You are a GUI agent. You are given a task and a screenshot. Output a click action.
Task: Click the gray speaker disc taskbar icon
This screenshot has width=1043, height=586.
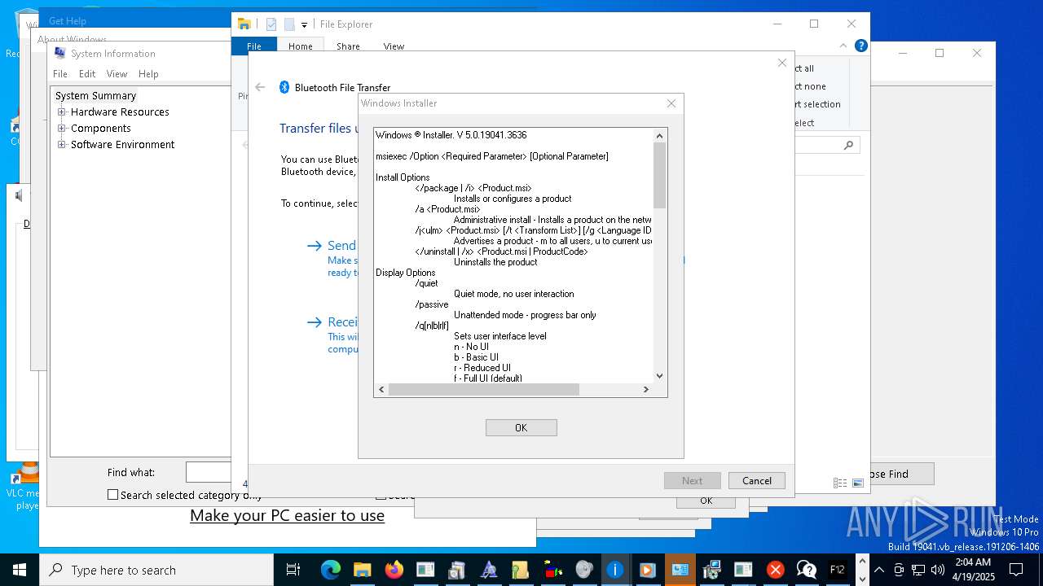[x=583, y=570]
